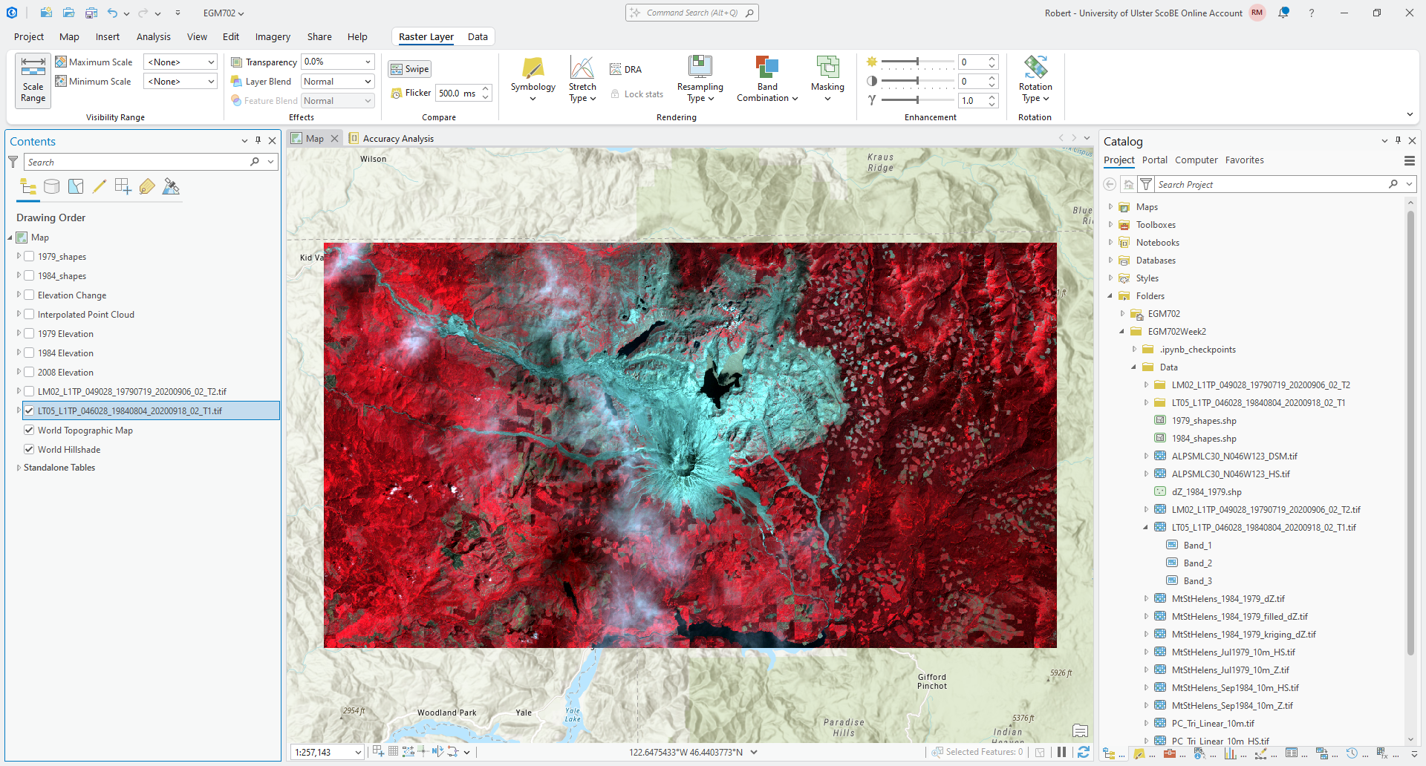Screen dimensions: 1426x766
Task: Click the Band Combination icon
Action: click(x=766, y=69)
